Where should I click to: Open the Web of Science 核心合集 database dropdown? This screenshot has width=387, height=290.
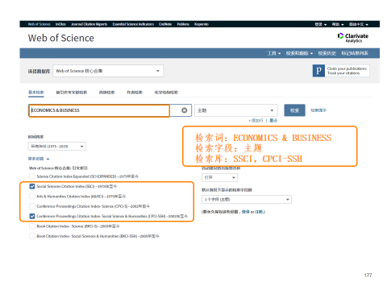108,71
